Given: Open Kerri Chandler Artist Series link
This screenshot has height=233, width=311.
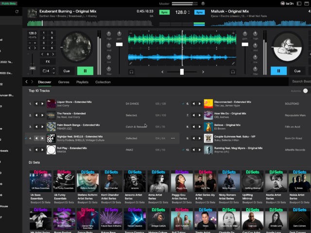Looking at the screenshot, I should [110, 197].
